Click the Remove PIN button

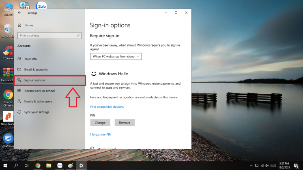pos(125,123)
